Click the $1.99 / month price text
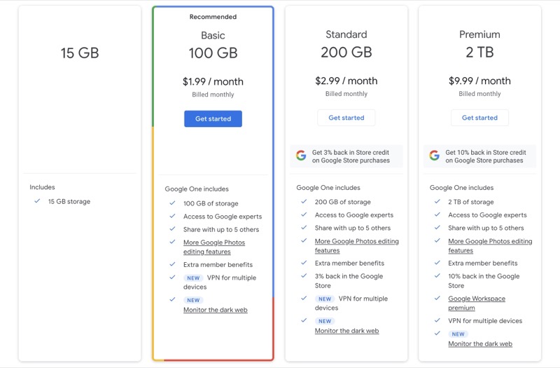 pyautogui.click(x=213, y=81)
